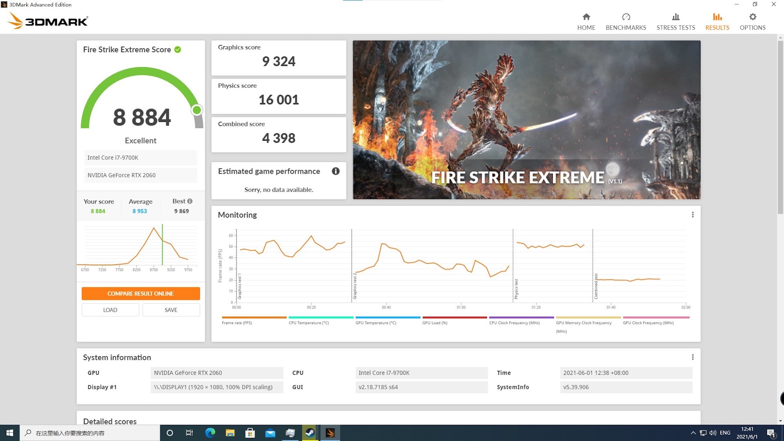Click the Windows Start button
784x441 pixels.
click(x=10, y=433)
